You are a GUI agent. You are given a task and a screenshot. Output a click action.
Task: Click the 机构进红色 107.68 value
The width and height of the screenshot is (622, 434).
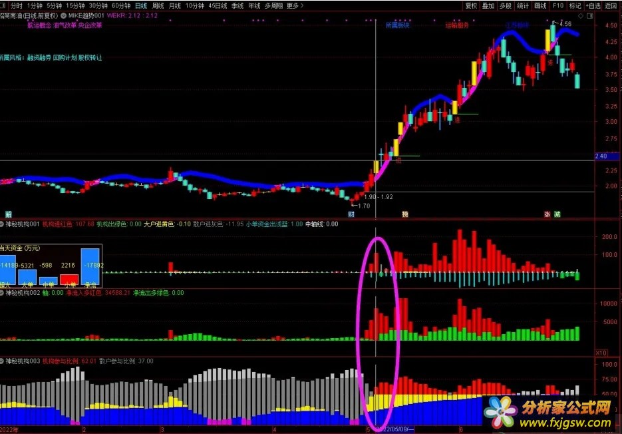click(69, 224)
